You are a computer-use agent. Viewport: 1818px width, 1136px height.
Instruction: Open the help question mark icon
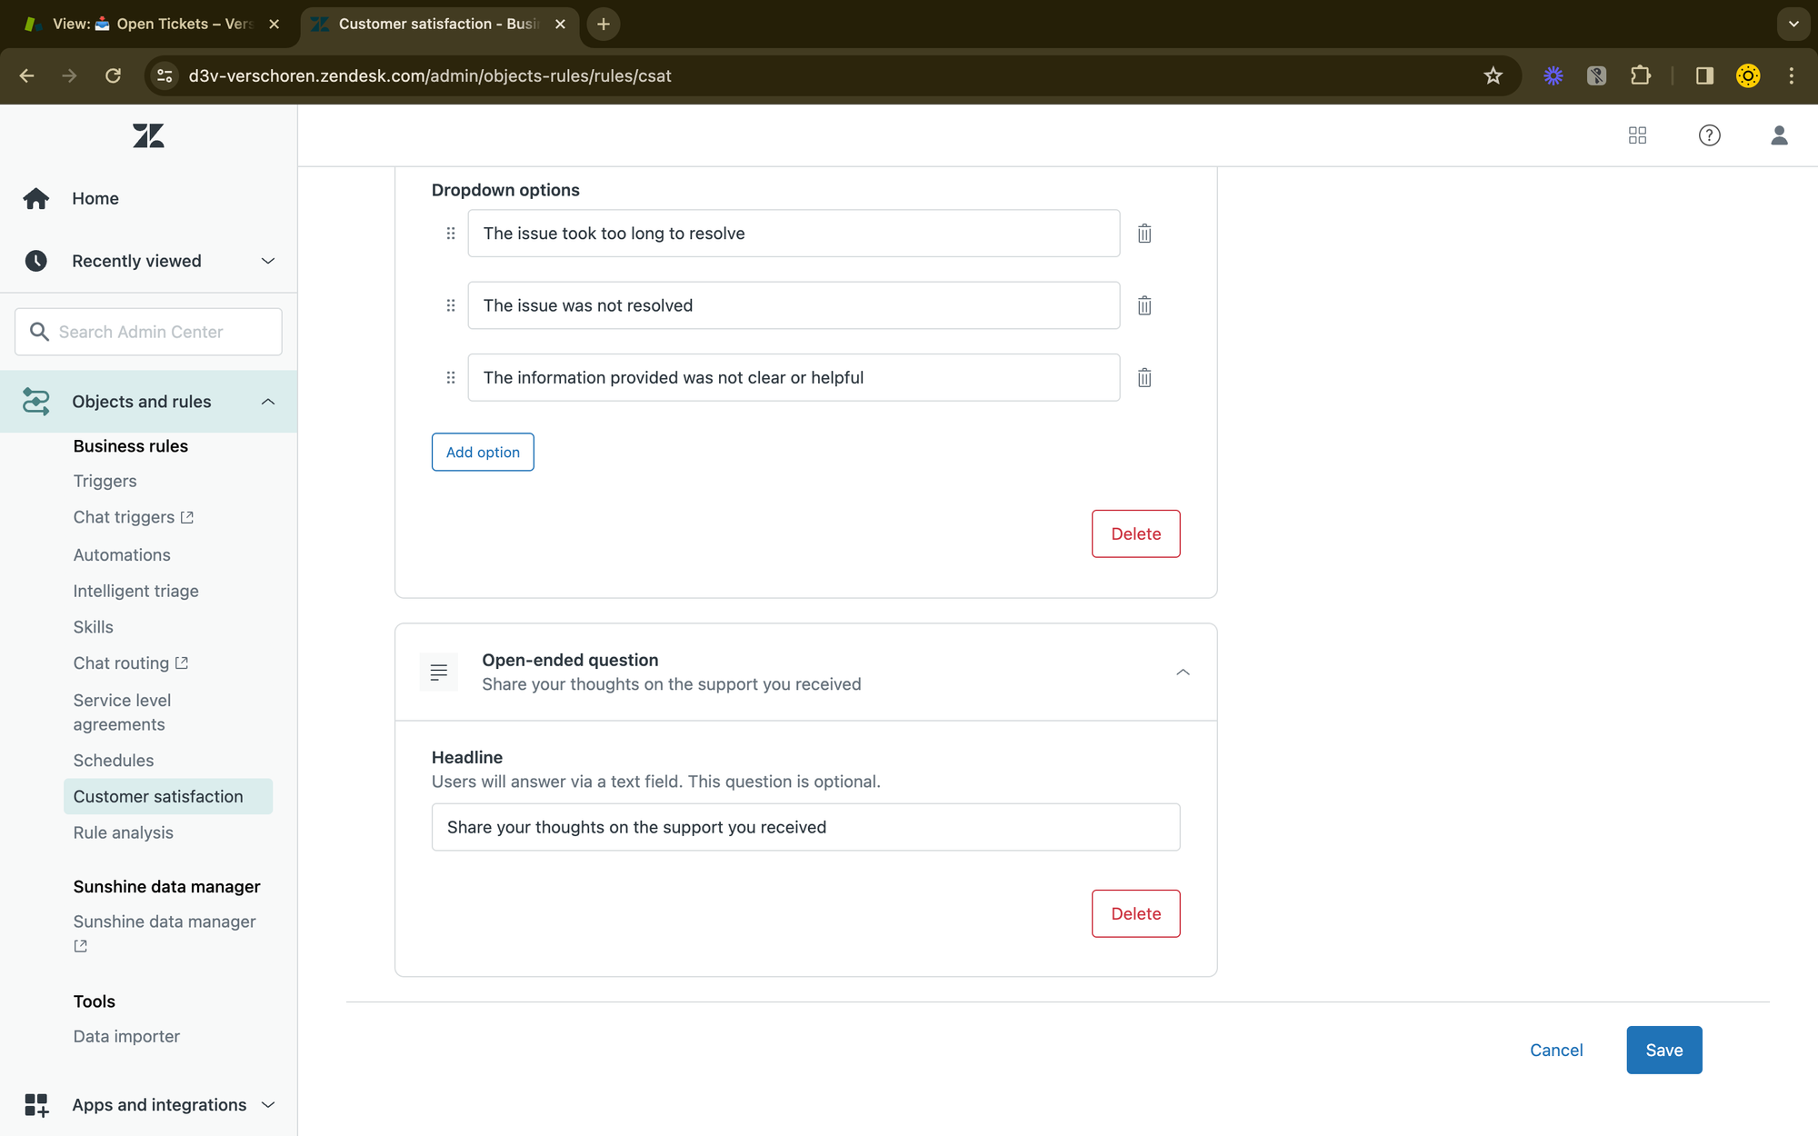1709,135
